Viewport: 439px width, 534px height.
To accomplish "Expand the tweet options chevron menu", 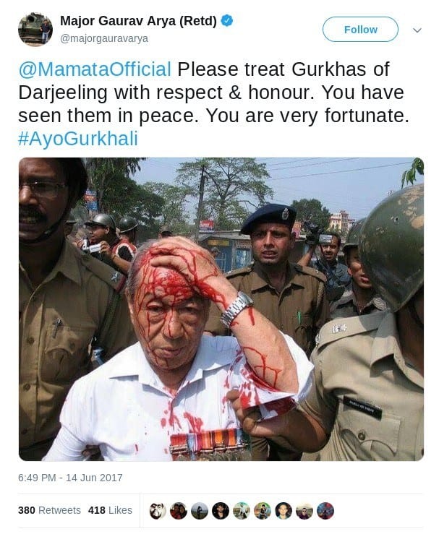I will (x=417, y=30).
